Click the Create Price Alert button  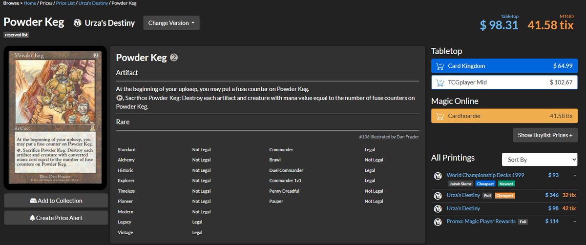(x=56, y=218)
